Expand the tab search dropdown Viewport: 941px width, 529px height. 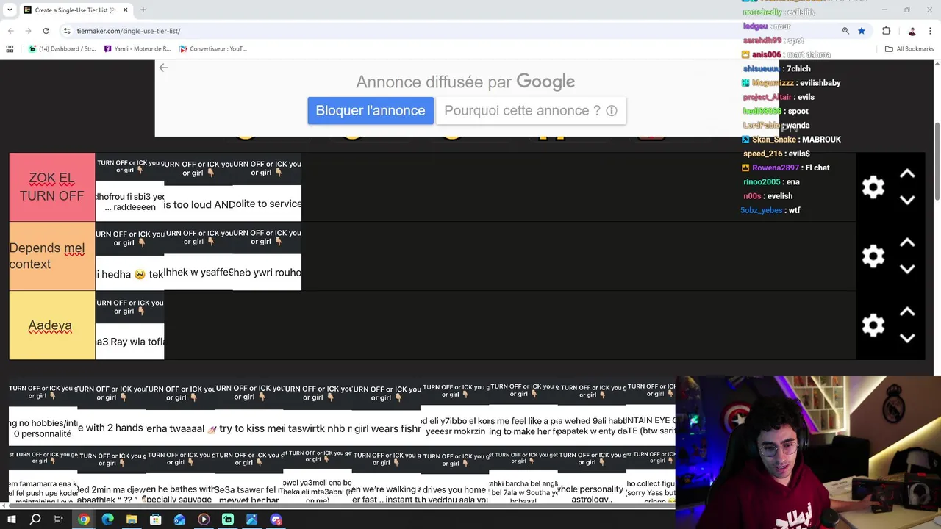point(10,10)
